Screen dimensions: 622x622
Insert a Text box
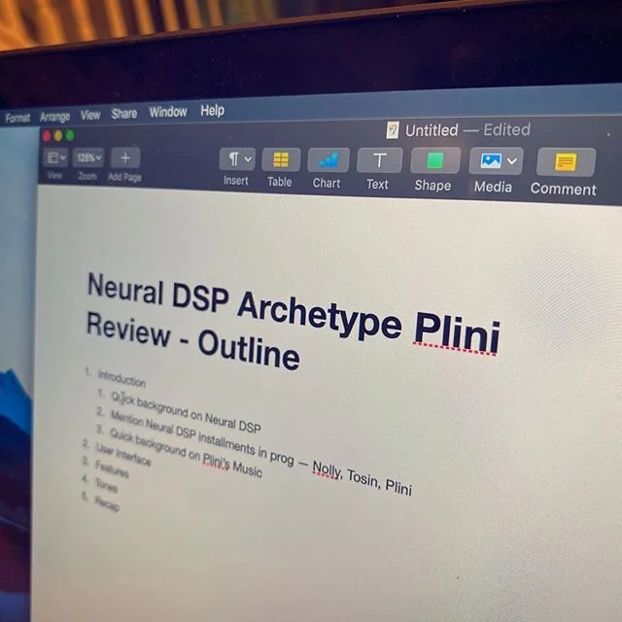click(379, 160)
